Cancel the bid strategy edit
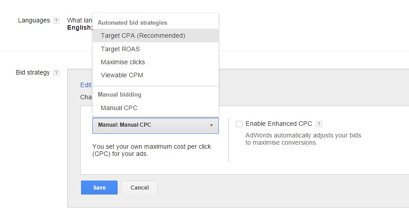This screenshot has height=208, width=409. tap(139, 188)
